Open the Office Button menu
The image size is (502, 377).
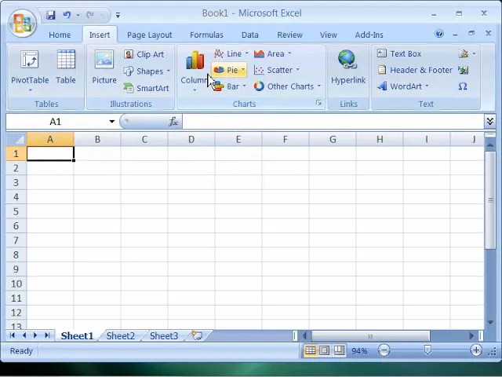coord(23,24)
